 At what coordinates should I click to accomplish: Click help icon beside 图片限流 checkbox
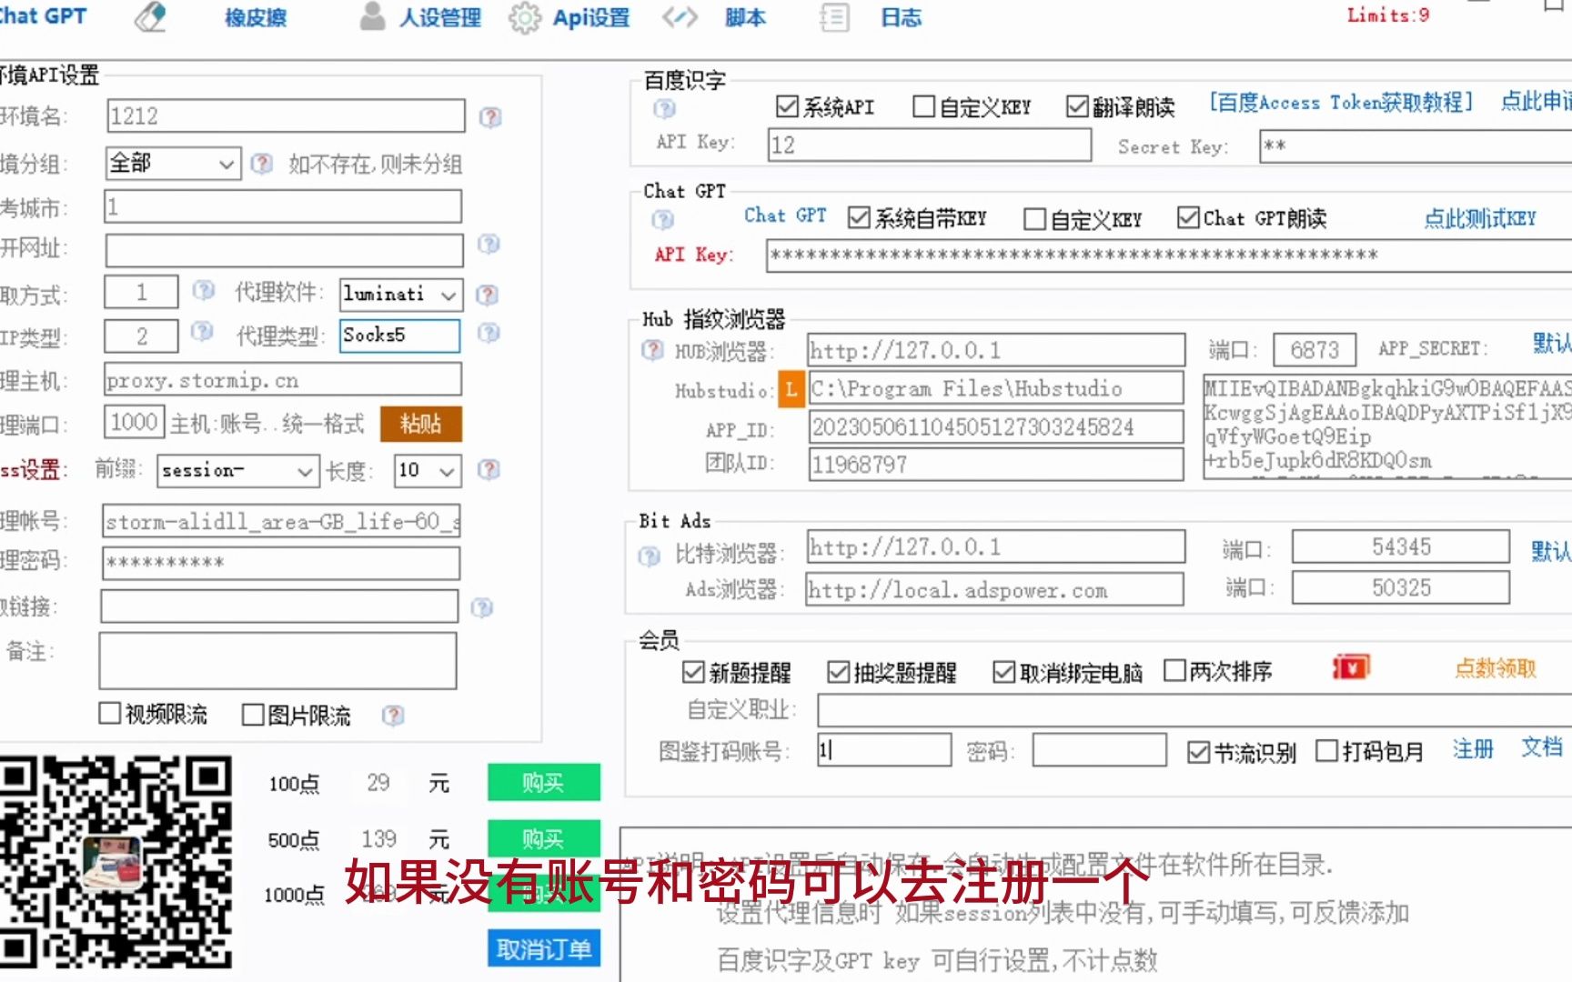pos(393,716)
